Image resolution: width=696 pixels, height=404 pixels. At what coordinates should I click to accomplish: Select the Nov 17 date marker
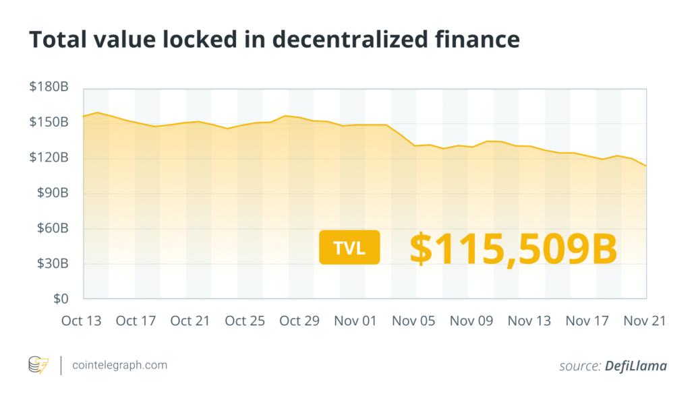[x=587, y=321]
